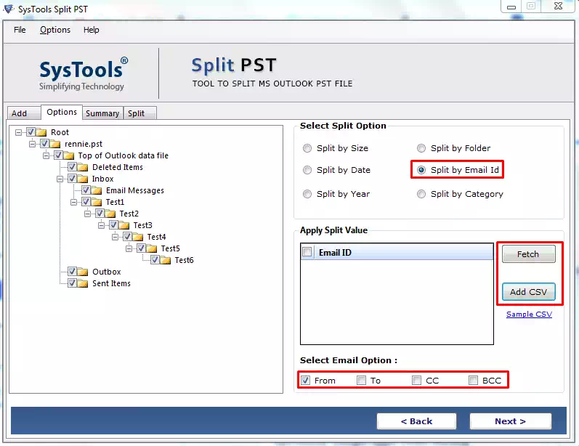
Task: Uncheck the Top of Outlook data file checkbox
Action: [x=58, y=155]
